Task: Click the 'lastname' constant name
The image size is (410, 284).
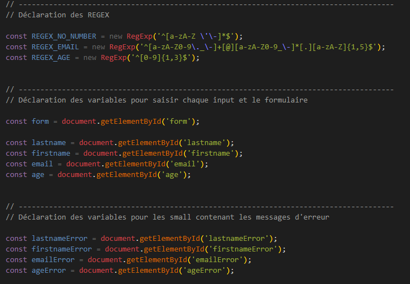Action: coord(49,143)
